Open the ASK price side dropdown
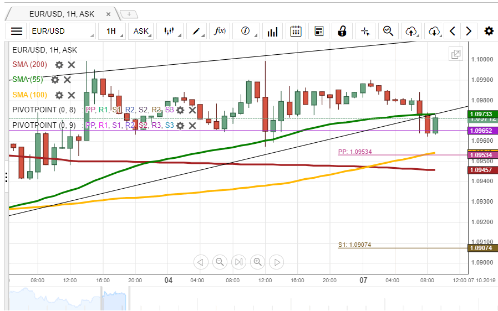The image size is (498, 311). (143, 32)
